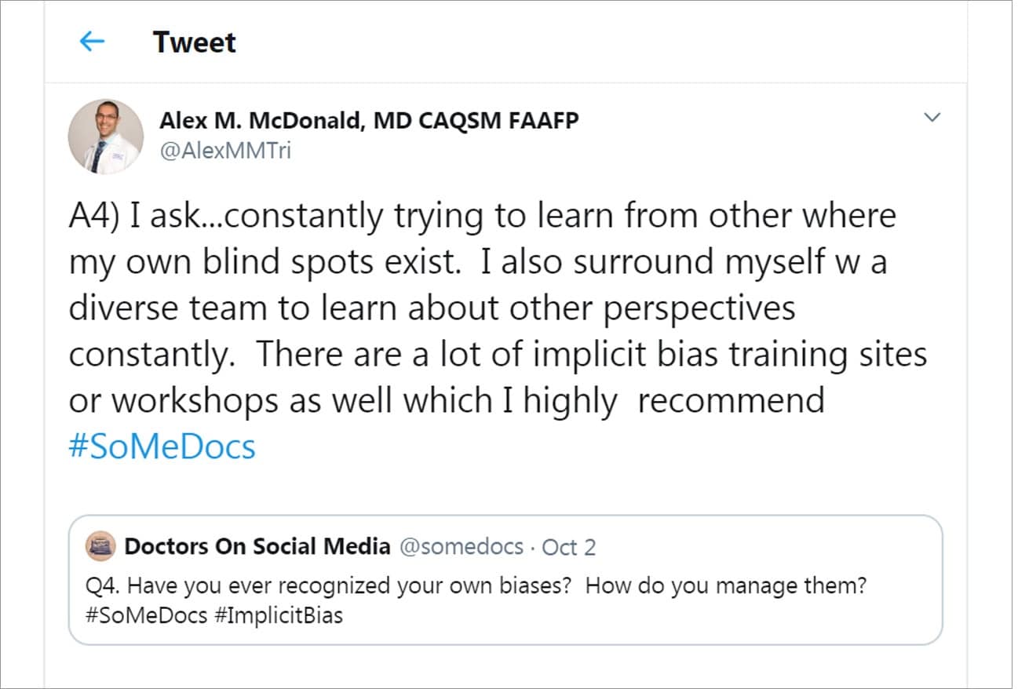Screen dimensions: 1018x689
Task: Open @AlexMMTri's username handle
Action: coord(224,150)
